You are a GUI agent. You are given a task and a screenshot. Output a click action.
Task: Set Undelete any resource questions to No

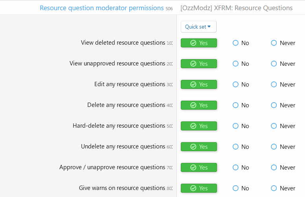241,146
